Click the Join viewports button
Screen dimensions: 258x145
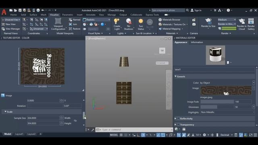coord(73,24)
